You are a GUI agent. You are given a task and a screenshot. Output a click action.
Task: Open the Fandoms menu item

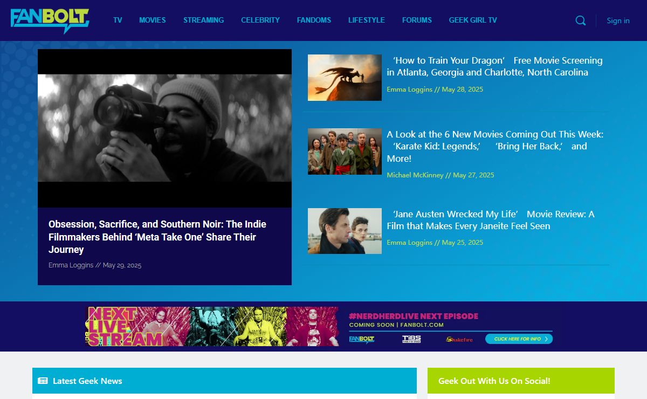(x=314, y=20)
